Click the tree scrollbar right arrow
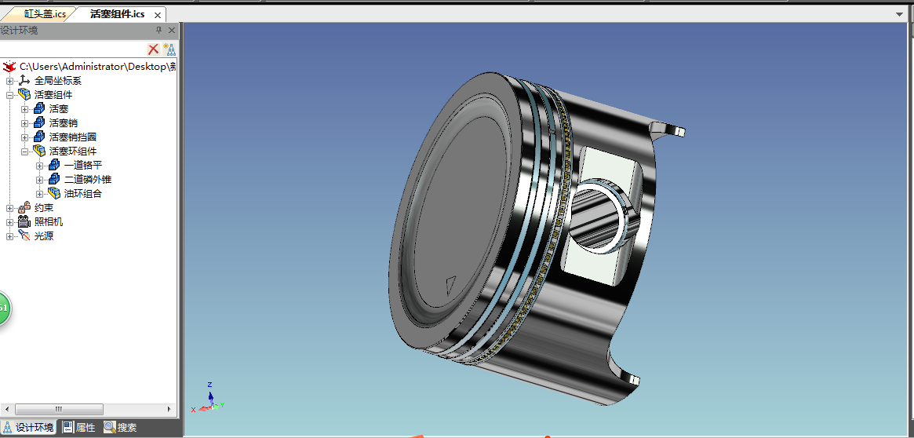 [169, 410]
